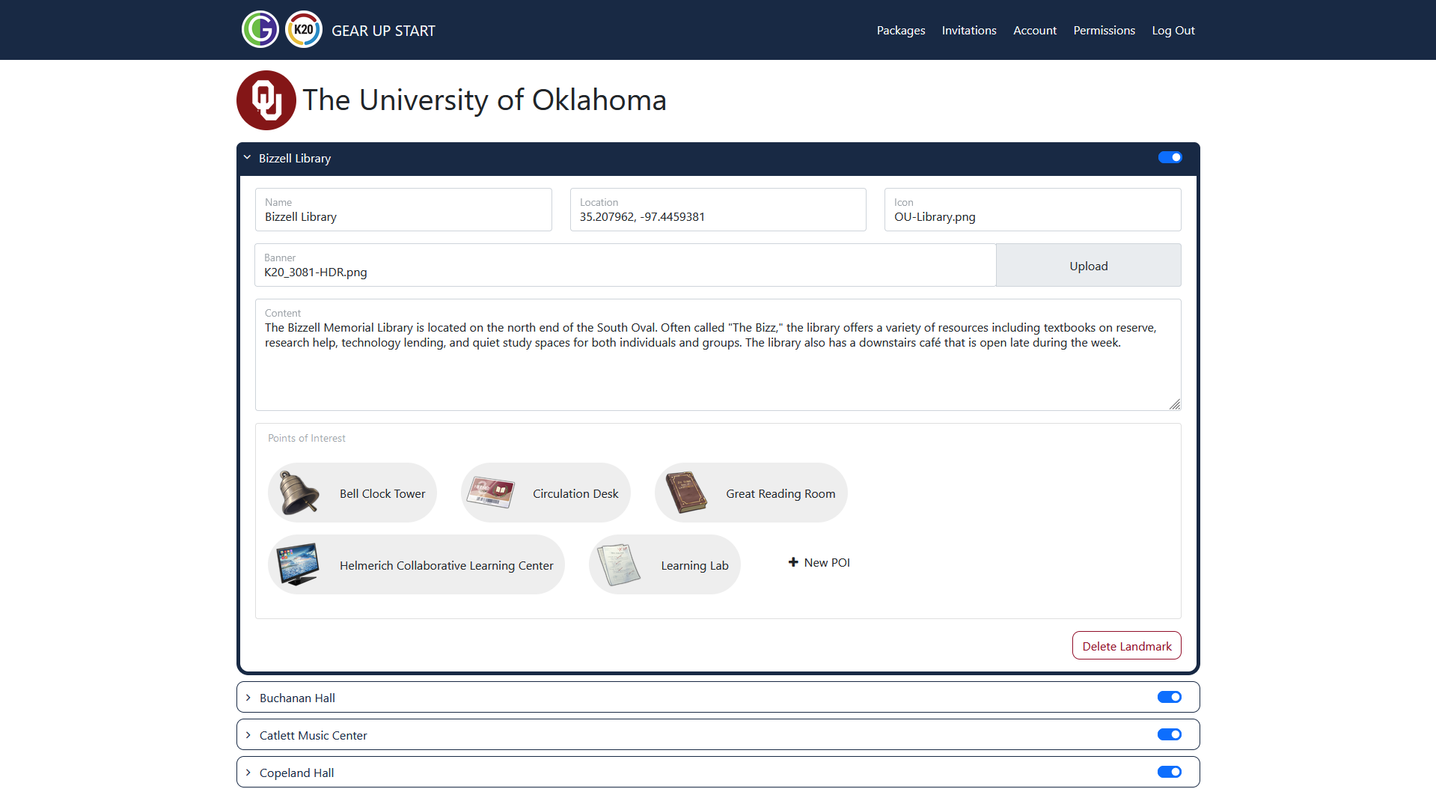1436x789 pixels.
Task: Collapse the Bizzell Library section chevron
Action: tap(247, 158)
